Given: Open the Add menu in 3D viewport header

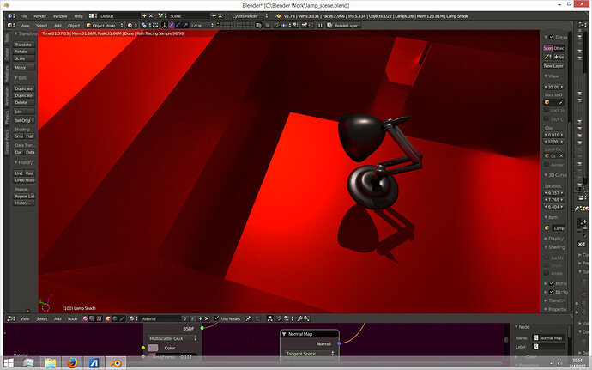Looking at the screenshot, I should [57, 26].
